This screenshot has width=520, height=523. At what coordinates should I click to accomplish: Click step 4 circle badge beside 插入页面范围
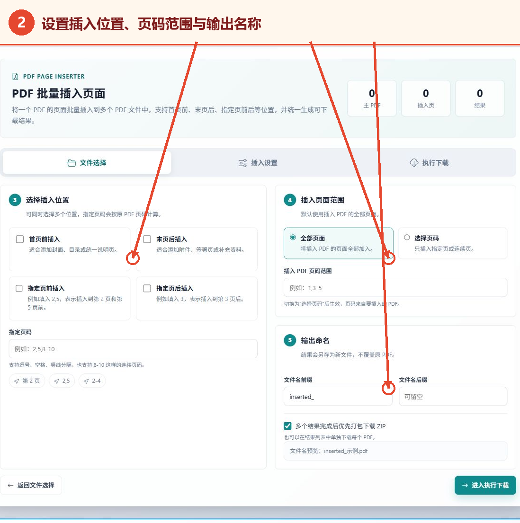pos(290,200)
